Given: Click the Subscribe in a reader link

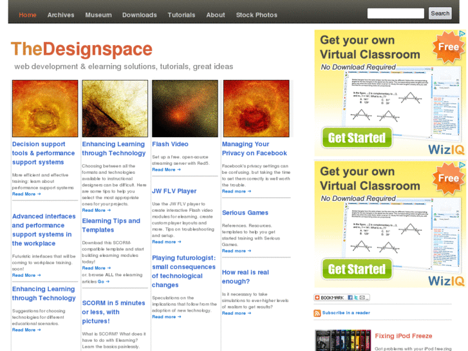Looking at the screenshot, I should [346, 313].
